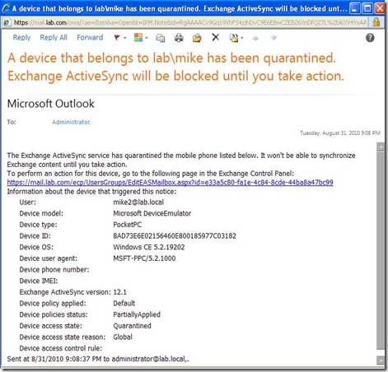Click the Windows CE 5.2.19202 value

tap(149, 247)
